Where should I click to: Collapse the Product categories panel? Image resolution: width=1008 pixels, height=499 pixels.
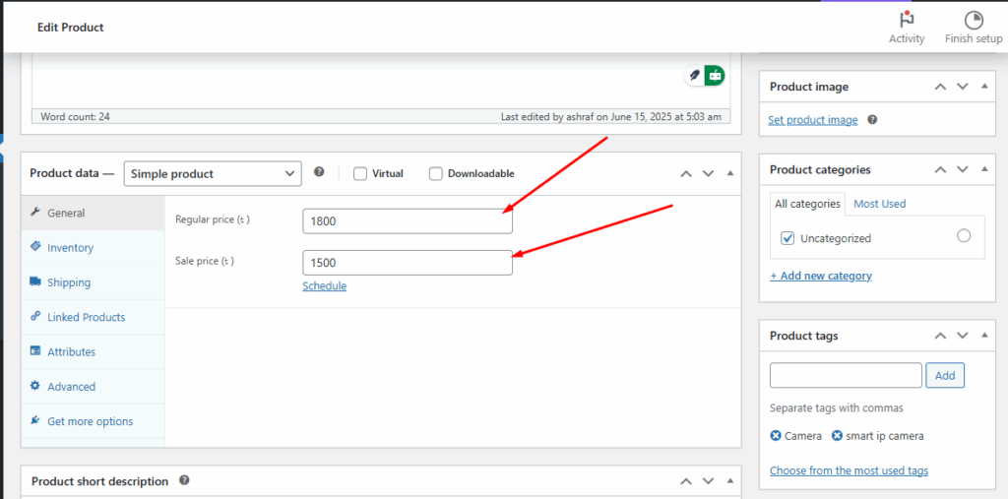click(x=984, y=169)
